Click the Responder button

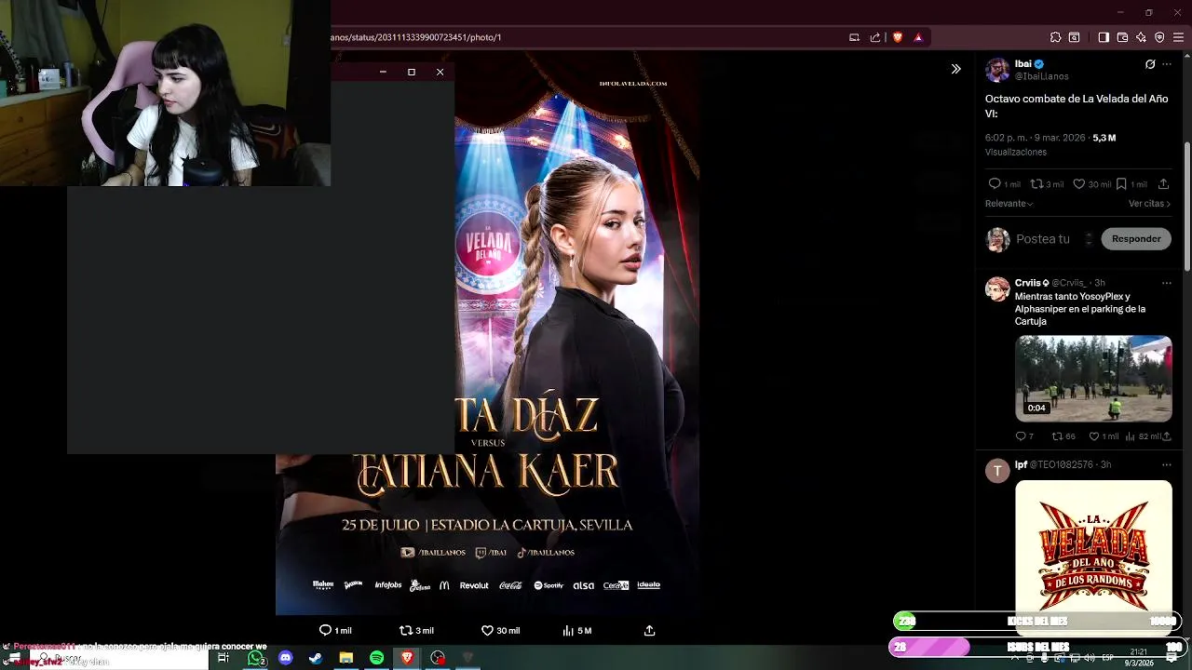[1136, 239]
